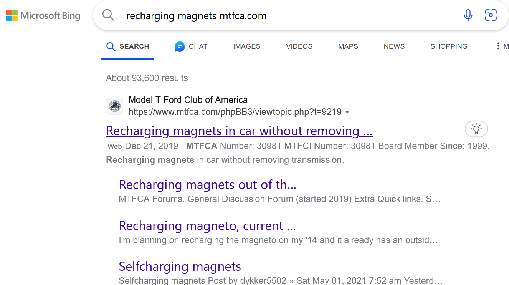The height and width of the screenshot is (285, 509).
Task: Click the Chat bubble icon
Action: pyautogui.click(x=180, y=47)
